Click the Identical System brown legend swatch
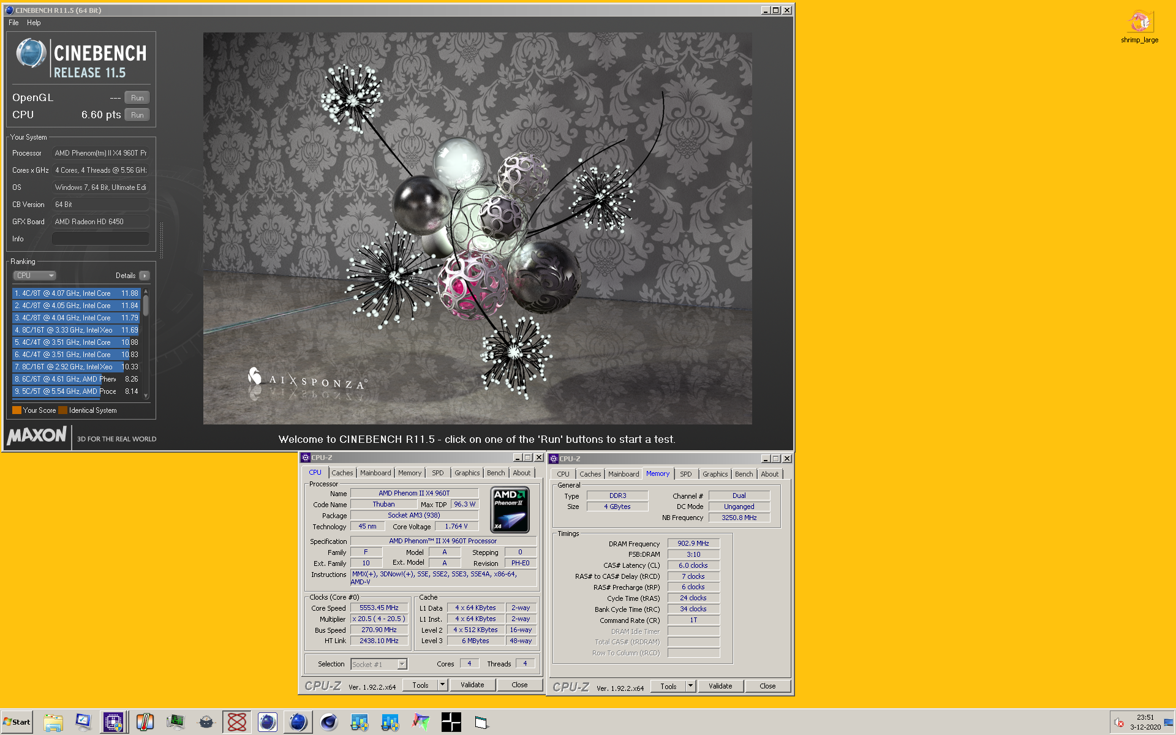The width and height of the screenshot is (1176, 735). pyautogui.click(x=62, y=410)
